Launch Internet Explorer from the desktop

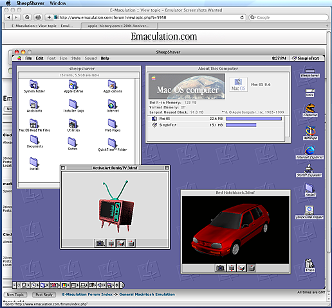309,152
